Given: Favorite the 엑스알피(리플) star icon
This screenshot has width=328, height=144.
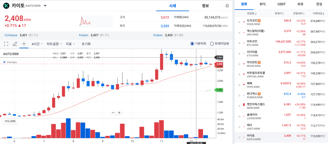Looking at the screenshot, I should tap(240, 33).
